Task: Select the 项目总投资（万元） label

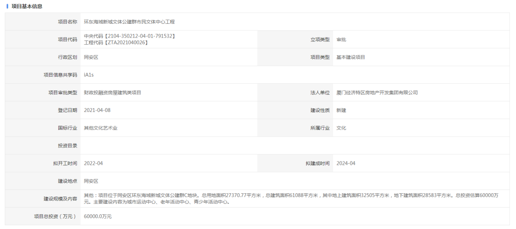Action: tap(55, 217)
